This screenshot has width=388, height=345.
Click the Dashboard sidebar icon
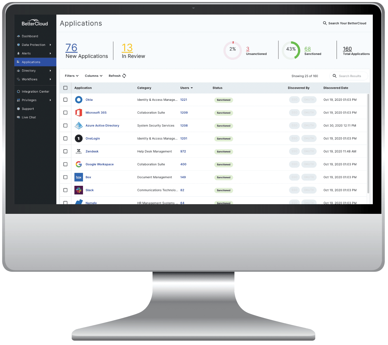18,36
